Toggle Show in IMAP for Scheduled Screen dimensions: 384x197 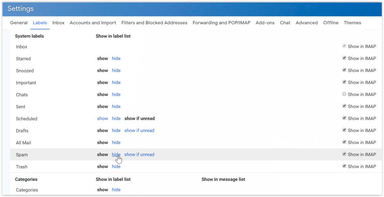[344, 118]
